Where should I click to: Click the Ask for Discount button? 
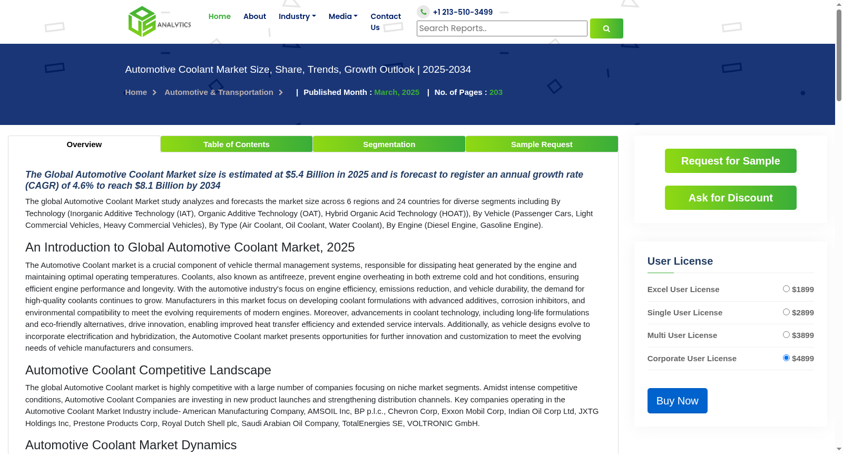[x=731, y=198]
